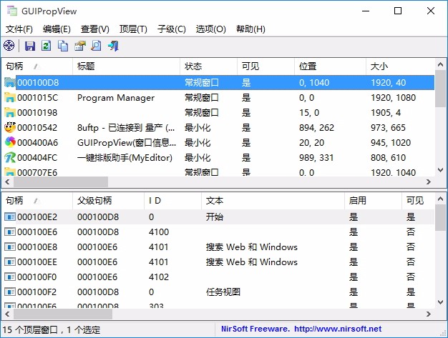Click the copy selected items toolbar icon
This screenshot has height=338, width=448.
coord(63,46)
